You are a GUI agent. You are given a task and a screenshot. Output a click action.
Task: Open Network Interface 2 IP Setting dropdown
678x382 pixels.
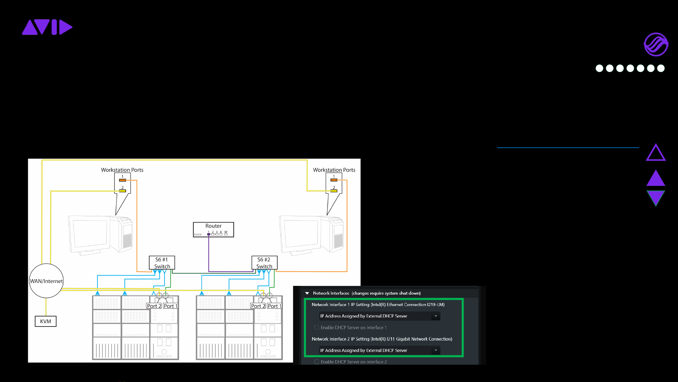pos(379,350)
